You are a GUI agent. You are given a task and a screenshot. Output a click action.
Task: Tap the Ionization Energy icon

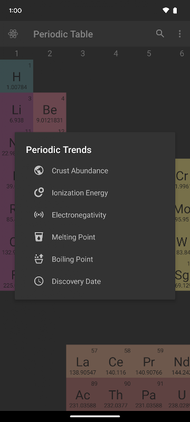point(39,193)
